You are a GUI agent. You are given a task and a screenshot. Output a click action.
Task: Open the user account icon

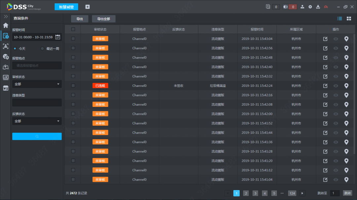pyautogui.click(x=302, y=7)
